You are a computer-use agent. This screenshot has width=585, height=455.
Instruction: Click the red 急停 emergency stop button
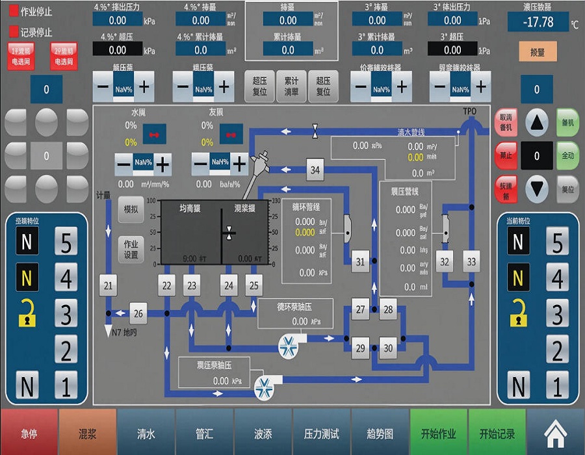[29, 432]
